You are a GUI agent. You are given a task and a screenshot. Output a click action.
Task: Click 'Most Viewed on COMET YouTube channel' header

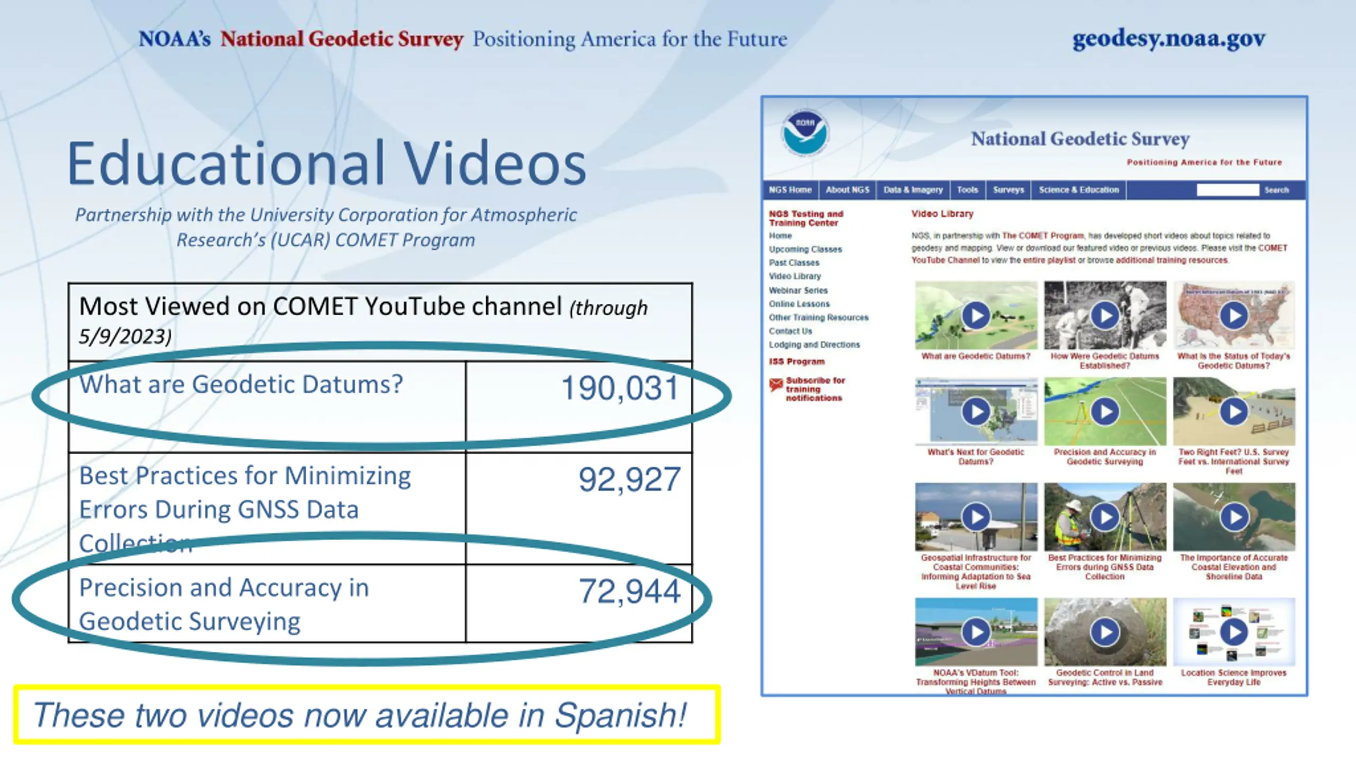pyautogui.click(x=380, y=322)
